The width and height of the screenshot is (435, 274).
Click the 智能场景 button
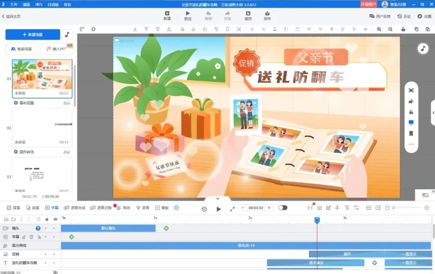point(21,49)
